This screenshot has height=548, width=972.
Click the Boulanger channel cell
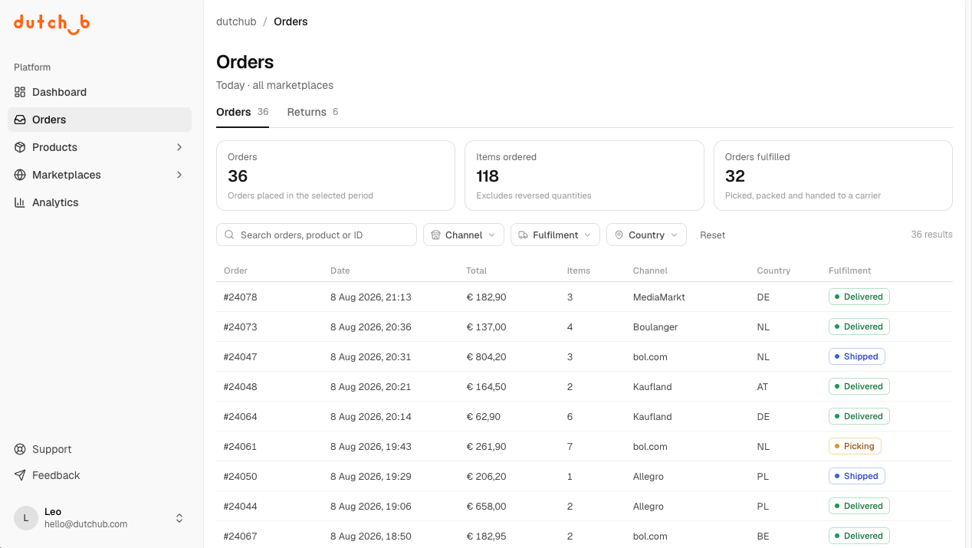coord(655,327)
